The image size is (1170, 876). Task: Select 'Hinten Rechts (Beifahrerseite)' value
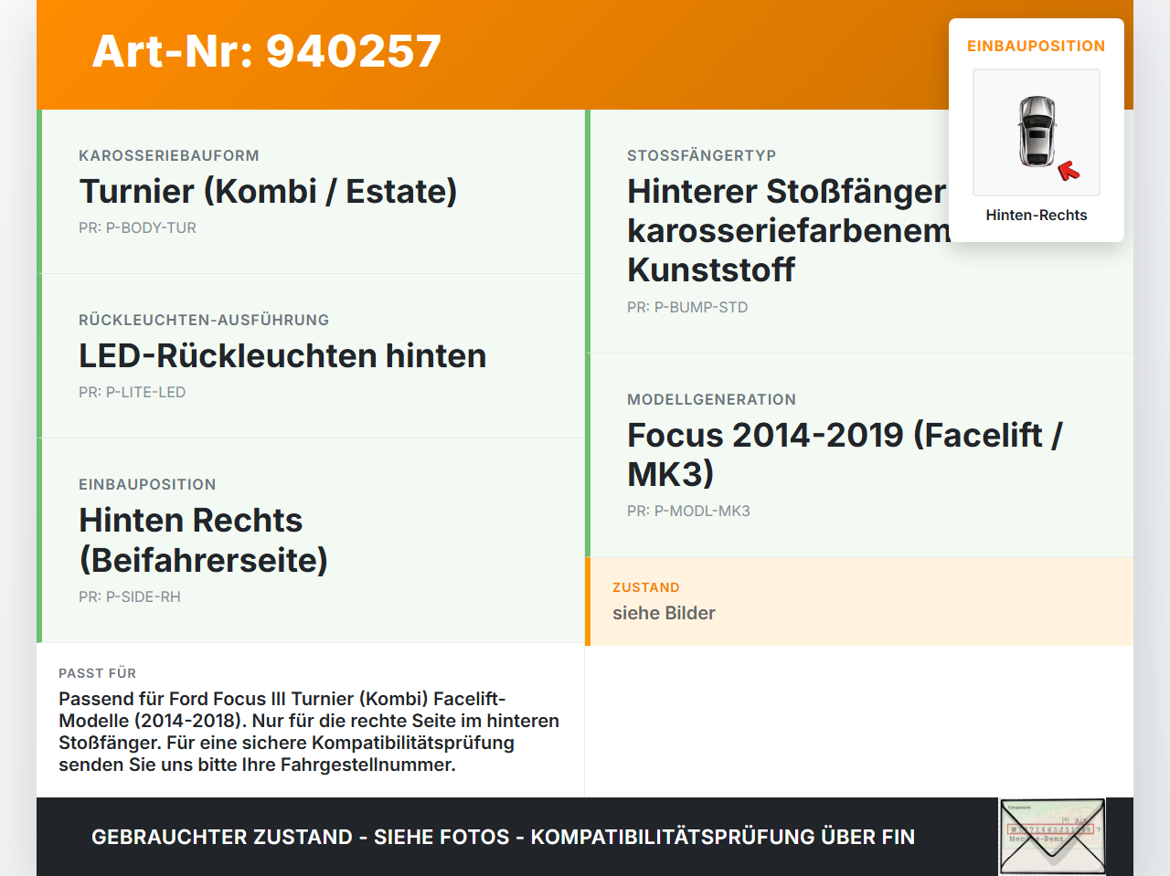203,540
